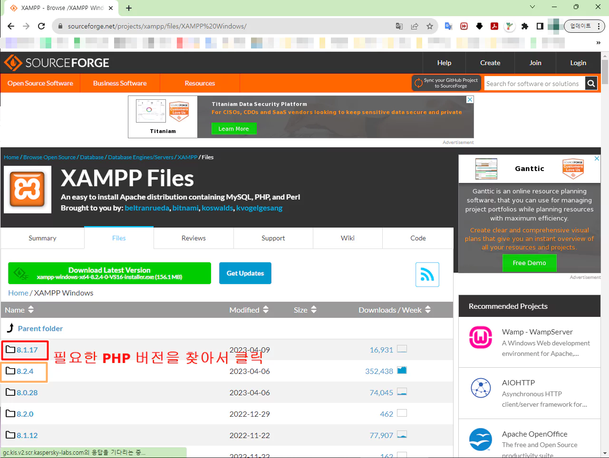Click the Wamp WampServer project icon
The image size is (609, 458).
(481, 337)
